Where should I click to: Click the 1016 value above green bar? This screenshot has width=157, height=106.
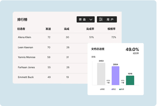130,74
